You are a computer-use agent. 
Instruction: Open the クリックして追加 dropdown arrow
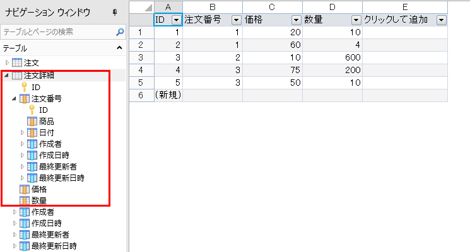[x=441, y=20]
